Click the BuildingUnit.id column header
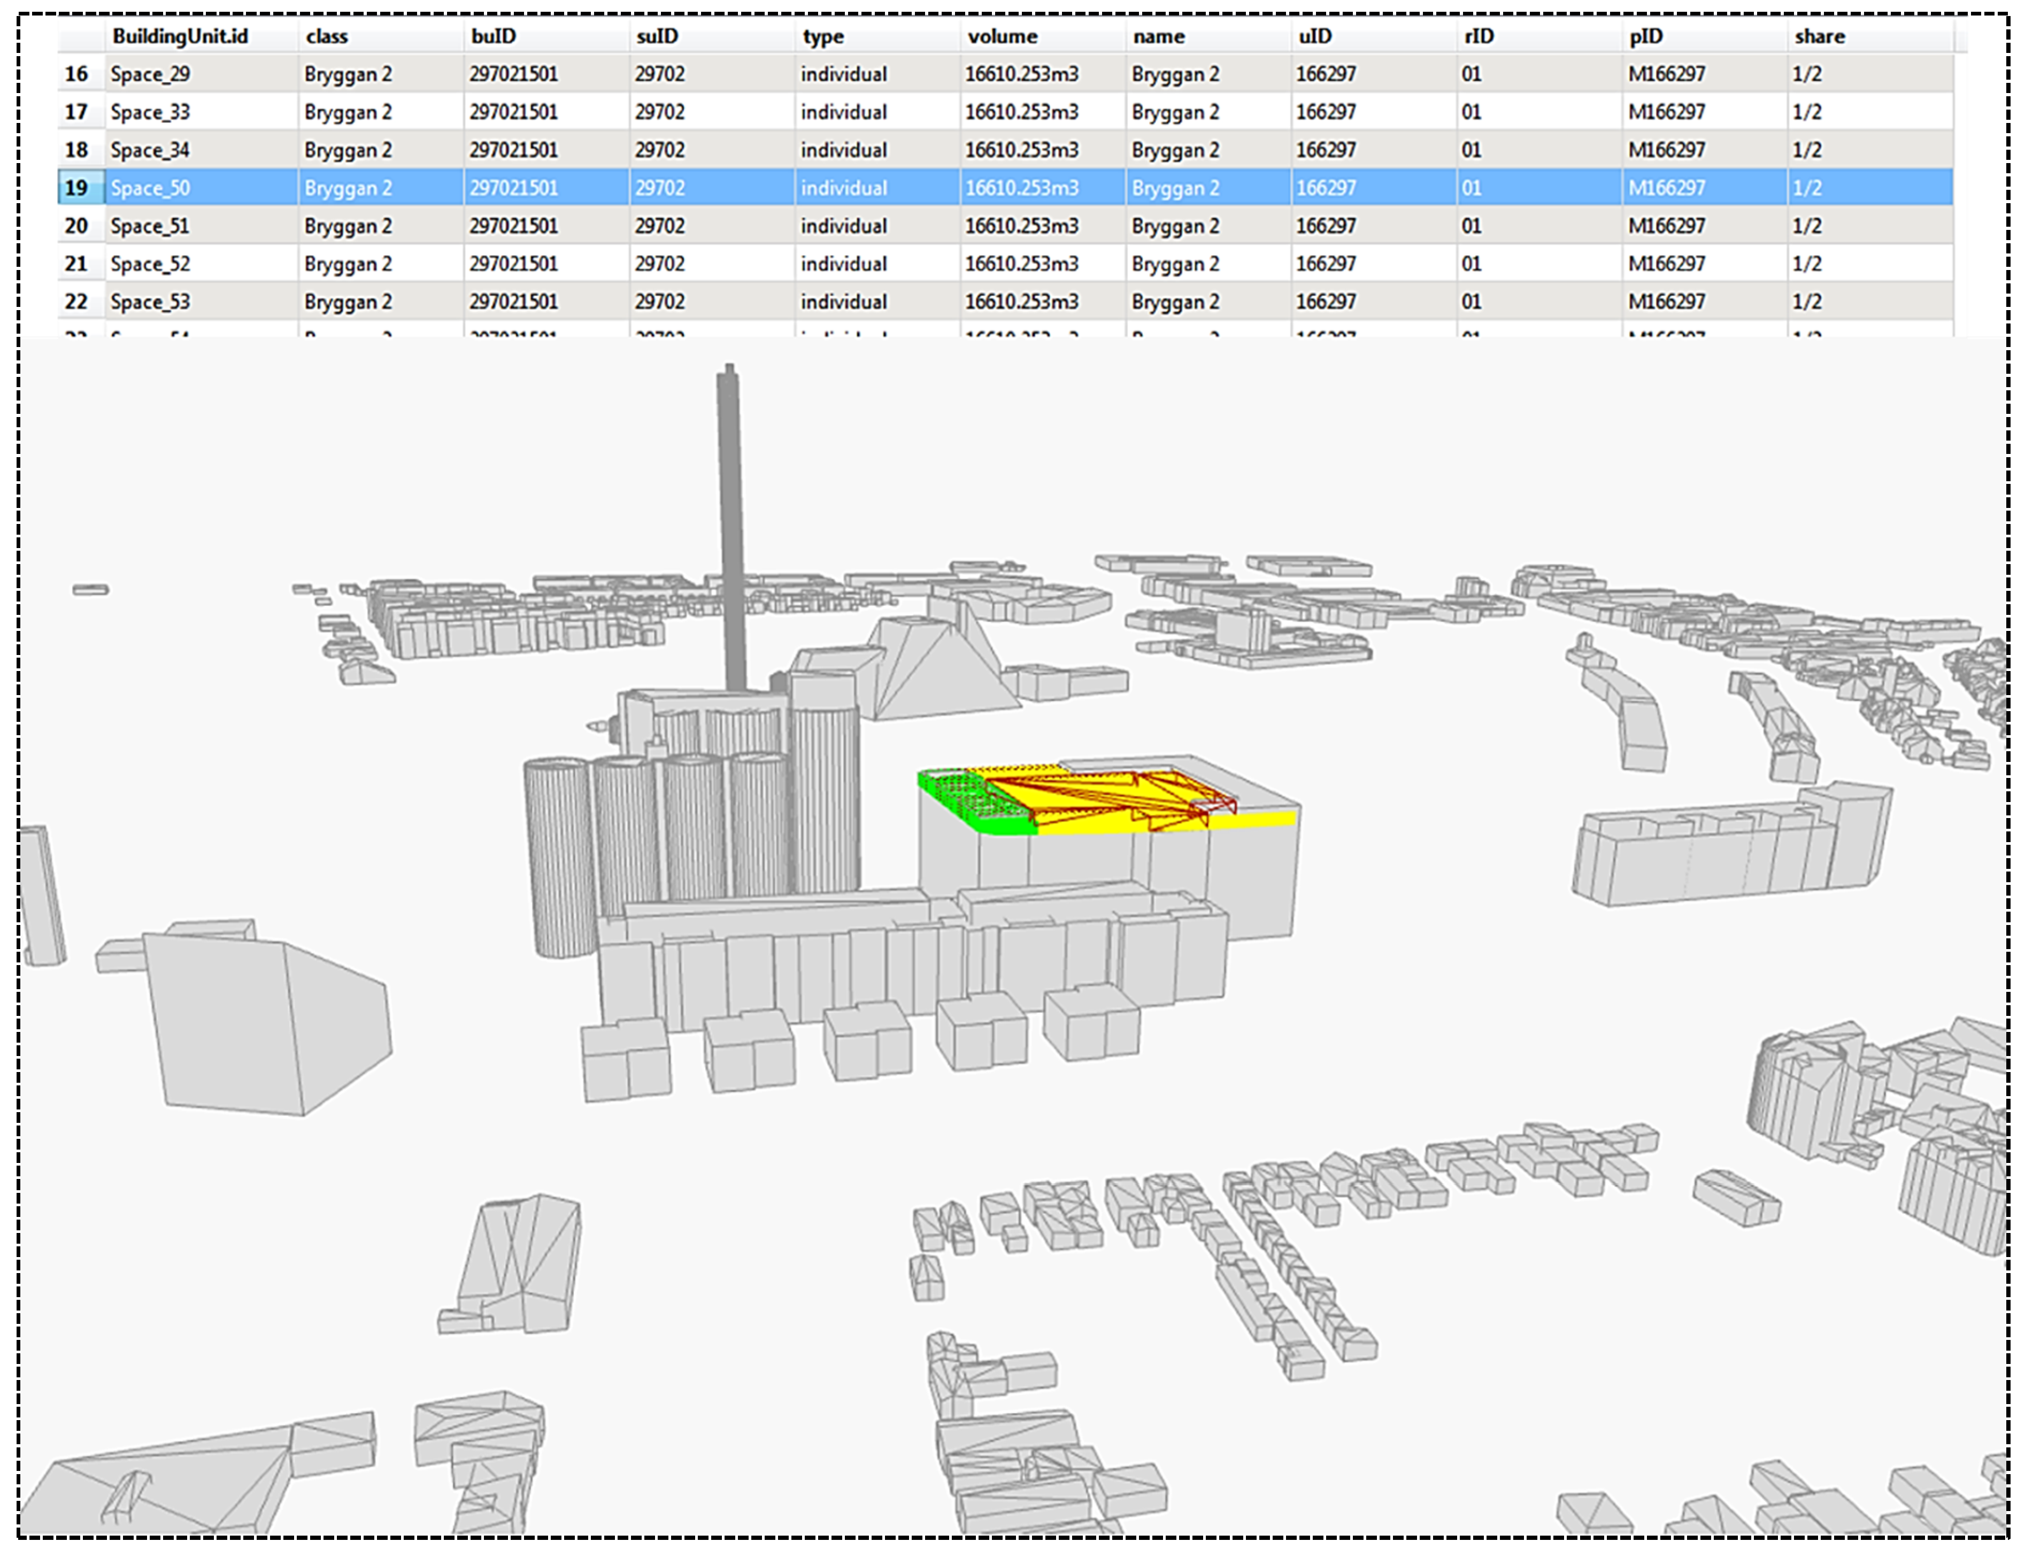 (181, 36)
